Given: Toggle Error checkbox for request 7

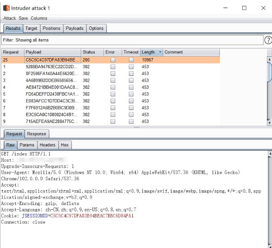Looking at the screenshot, I should (113, 108).
